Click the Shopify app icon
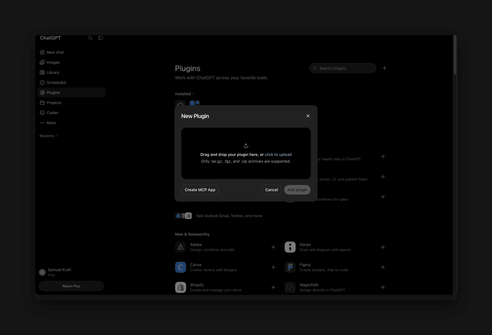Screen dimensions: 492x335 tap(181, 287)
